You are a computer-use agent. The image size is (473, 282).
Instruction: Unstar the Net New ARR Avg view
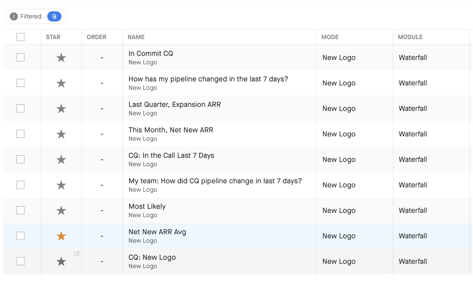click(x=61, y=236)
